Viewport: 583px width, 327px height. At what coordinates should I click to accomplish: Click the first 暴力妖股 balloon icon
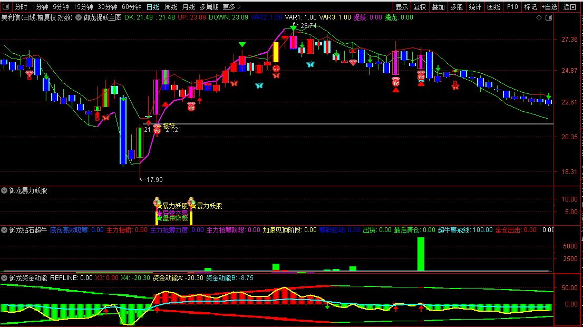click(x=157, y=203)
